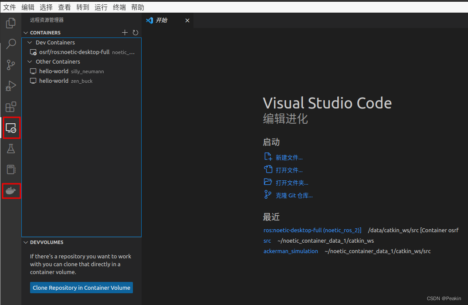Image resolution: width=468 pixels, height=305 pixels.
Task: Open the Explorer view
Action: (x=10, y=23)
